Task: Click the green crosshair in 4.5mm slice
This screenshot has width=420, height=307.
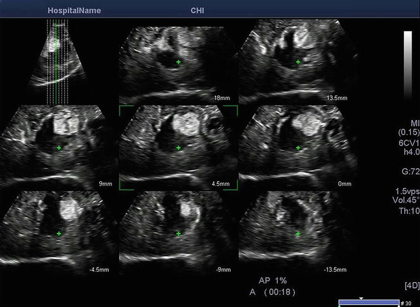Action: tap(178, 148)
